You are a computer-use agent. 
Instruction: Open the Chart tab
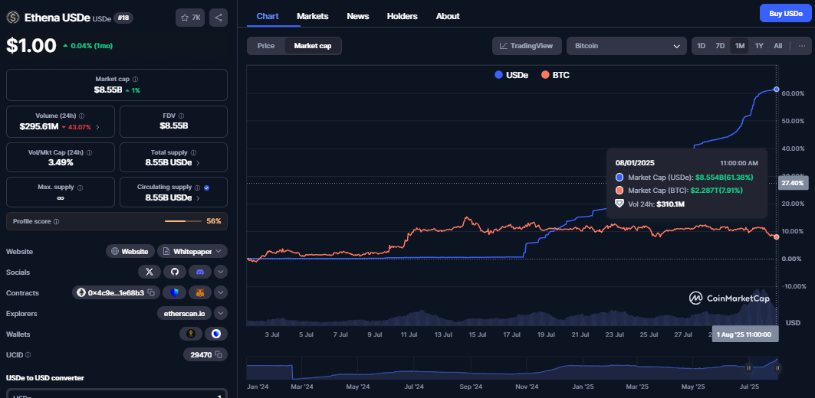(268, 16)
